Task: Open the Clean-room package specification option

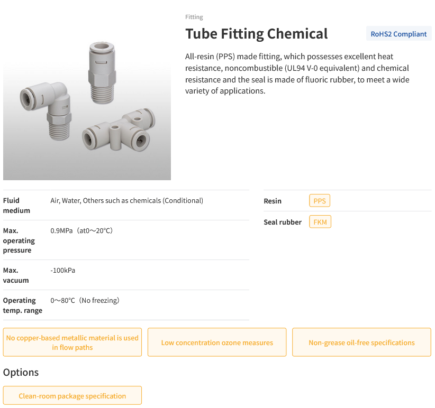Action: click(x=72, y=395)
